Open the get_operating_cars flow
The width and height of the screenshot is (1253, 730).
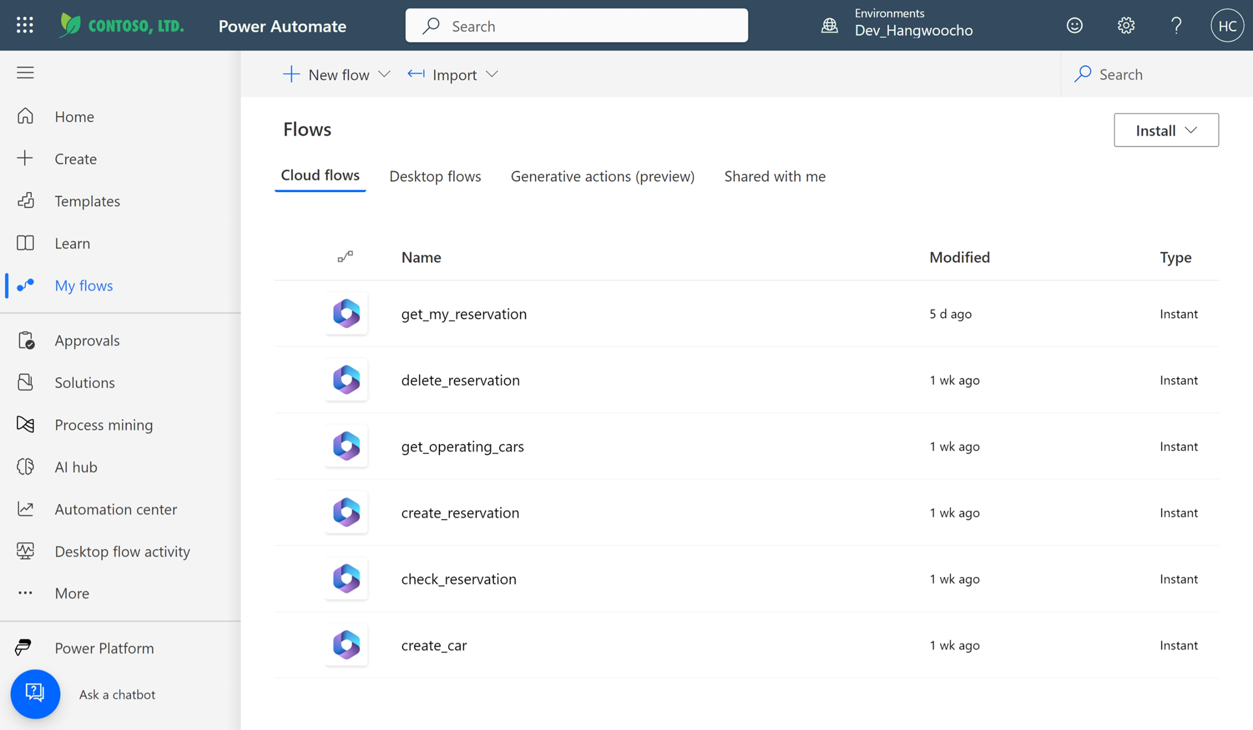pos(462,446)
